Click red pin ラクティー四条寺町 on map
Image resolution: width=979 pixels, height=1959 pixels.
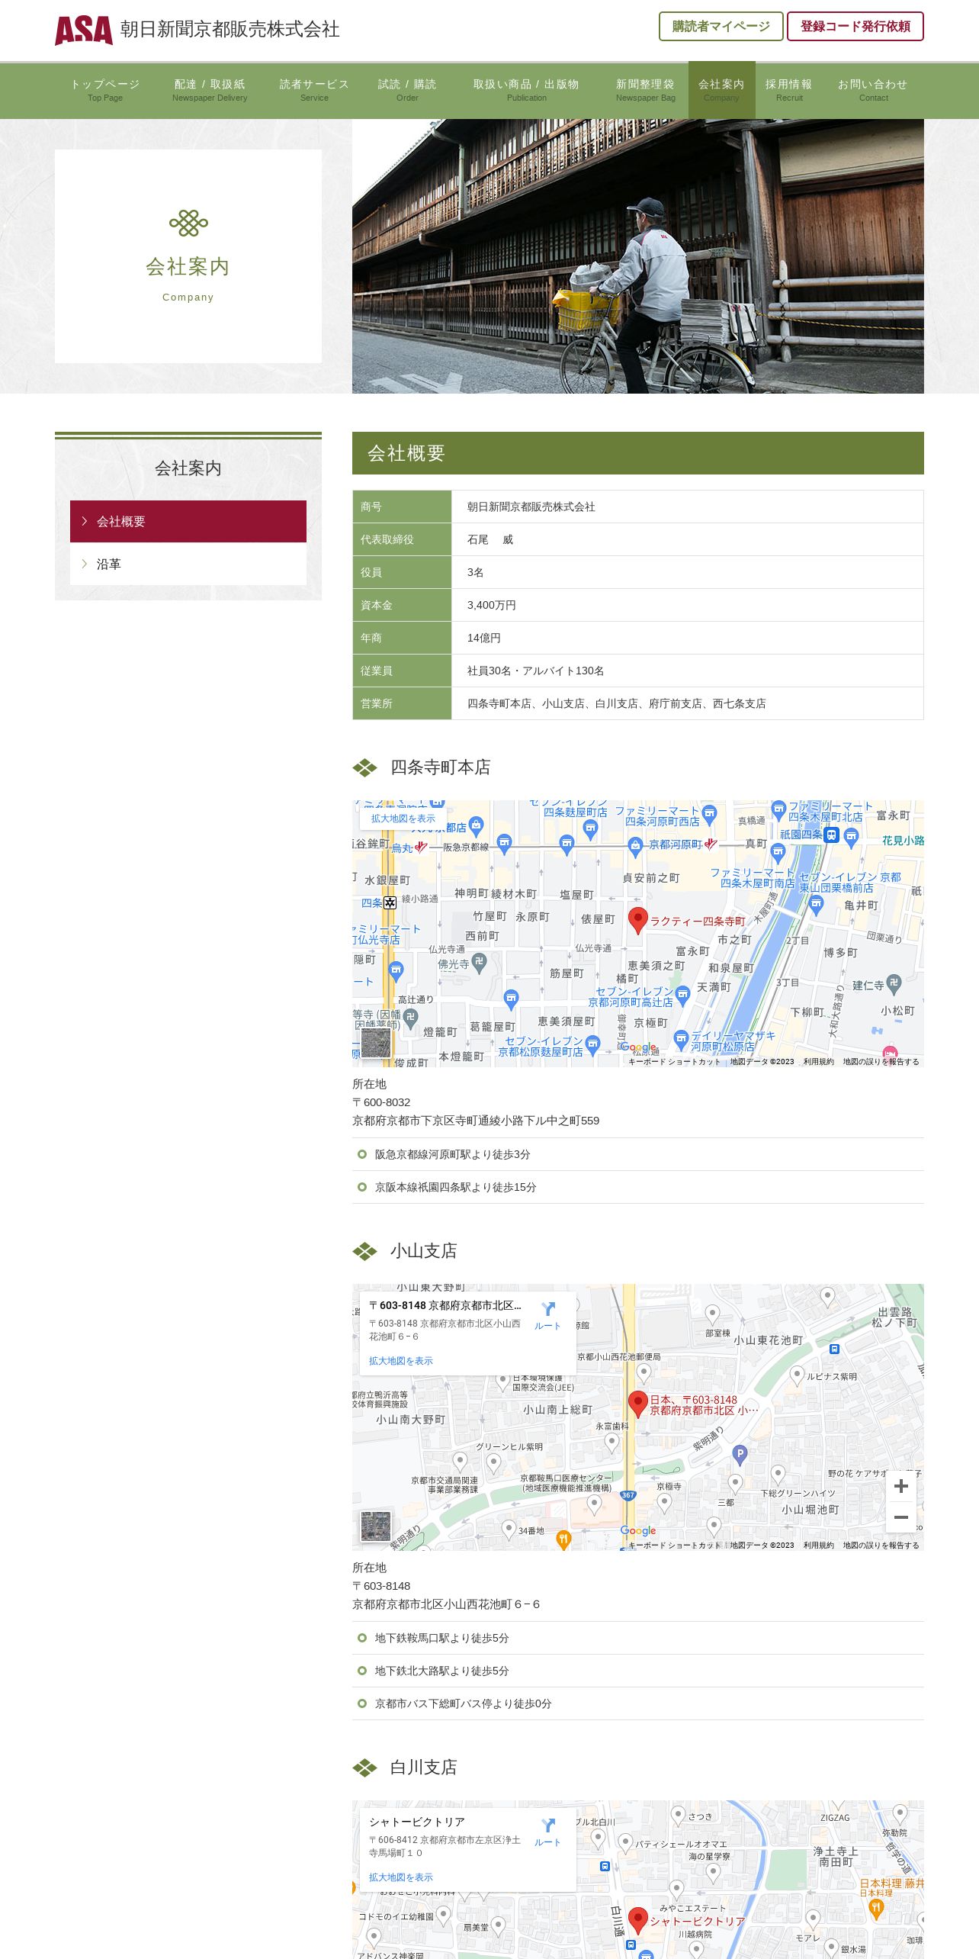[x=637, y=921]
